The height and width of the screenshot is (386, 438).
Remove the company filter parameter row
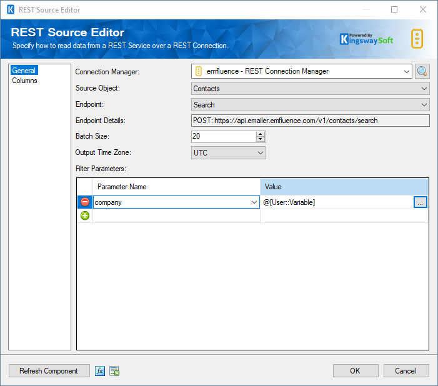[x=85, y=202]
